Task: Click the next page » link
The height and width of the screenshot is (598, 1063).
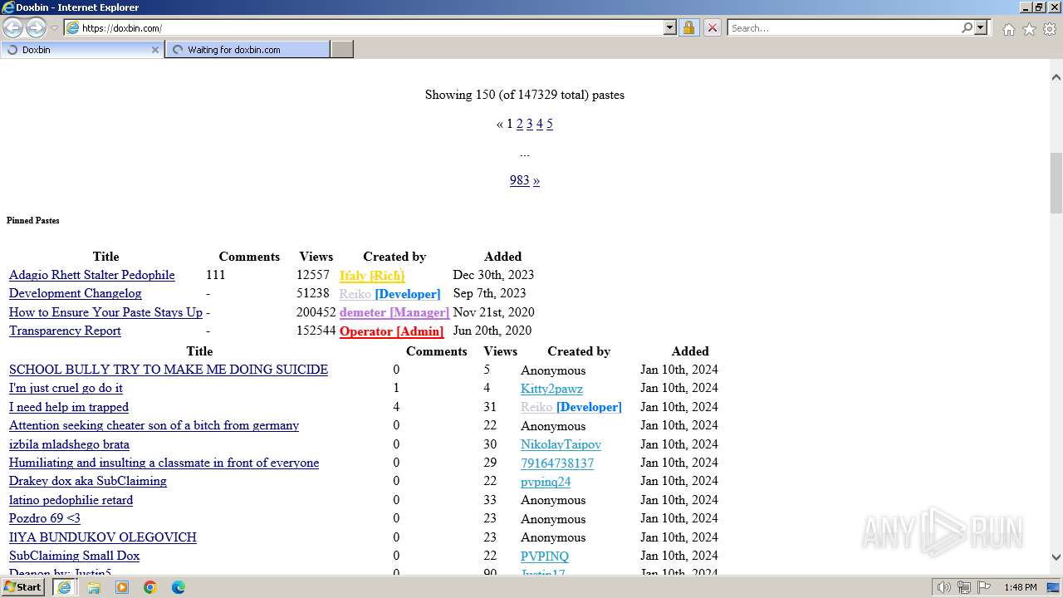Action: [x=536, y=180]
